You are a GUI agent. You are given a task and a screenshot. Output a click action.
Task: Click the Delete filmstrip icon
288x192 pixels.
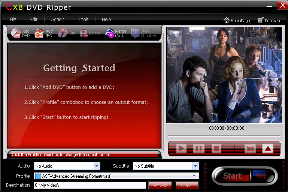[84, 33]
